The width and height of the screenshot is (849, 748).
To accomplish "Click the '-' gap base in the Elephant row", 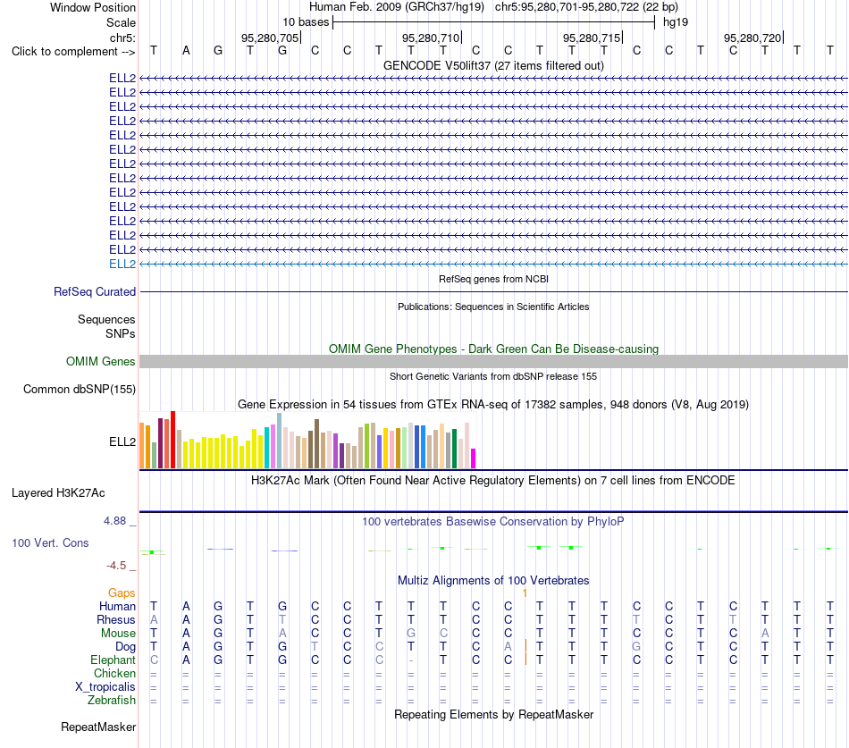I will pos(411,660).
